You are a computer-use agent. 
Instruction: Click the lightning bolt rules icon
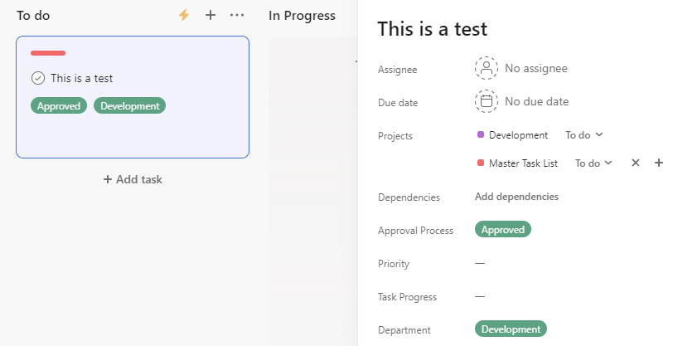tap(184, 15)
